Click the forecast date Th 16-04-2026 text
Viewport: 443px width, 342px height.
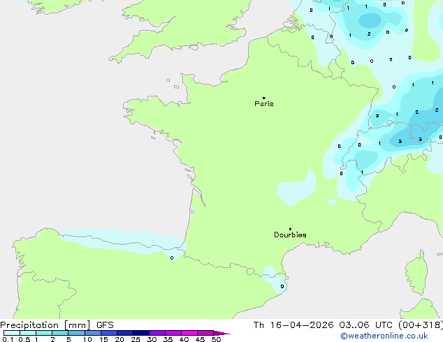coord(293,325)
